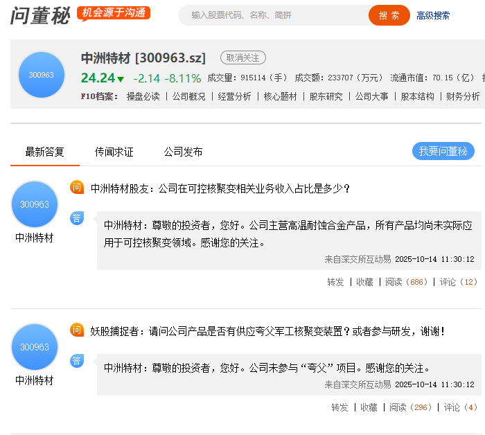The width and height of the screenshot is (485, 435).
Task: Open 操盘必读 in F10档案
Action: [143, 96]
